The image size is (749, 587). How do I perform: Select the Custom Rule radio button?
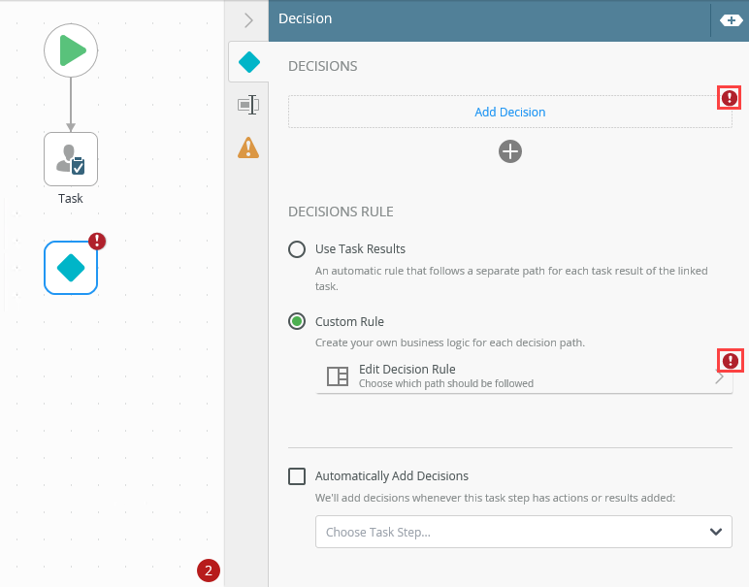(298, 321)
